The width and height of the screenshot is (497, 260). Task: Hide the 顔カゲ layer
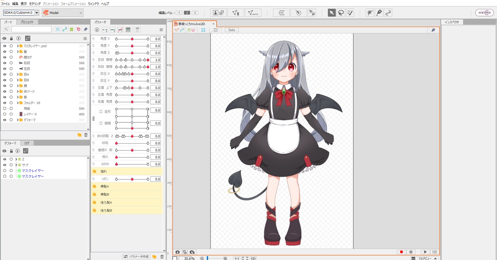[4, 57]
